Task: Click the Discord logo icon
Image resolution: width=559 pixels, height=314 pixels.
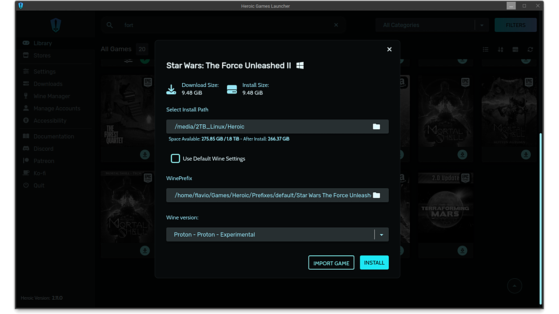Action: coord(26,149)
